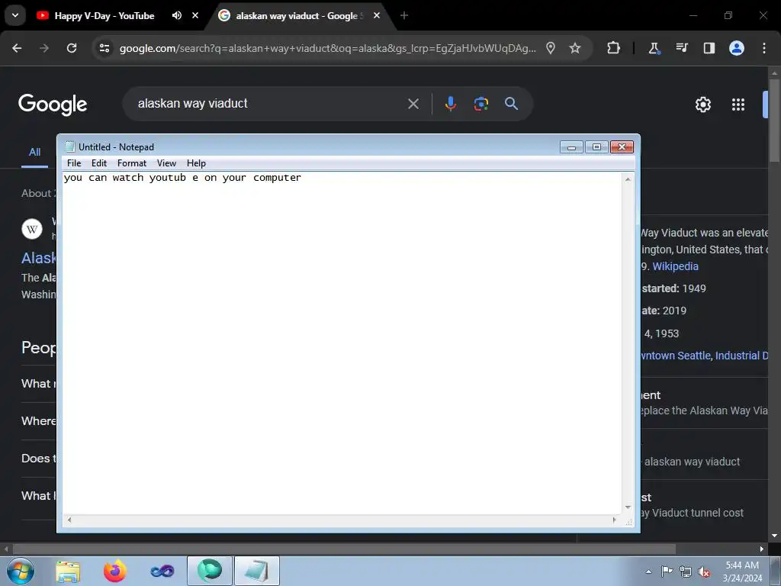Open the media control icon in Chrome toolbar
The width and height of the screenshot is (781, 586).
tap(681, 48)
